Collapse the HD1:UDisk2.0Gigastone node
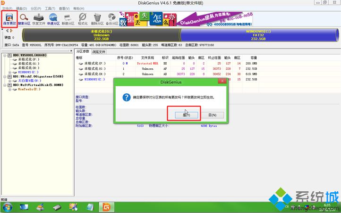 [5, 76]
